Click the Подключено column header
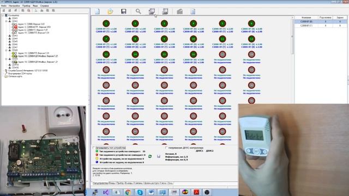 pyautogui.click(x=326, y=17)
